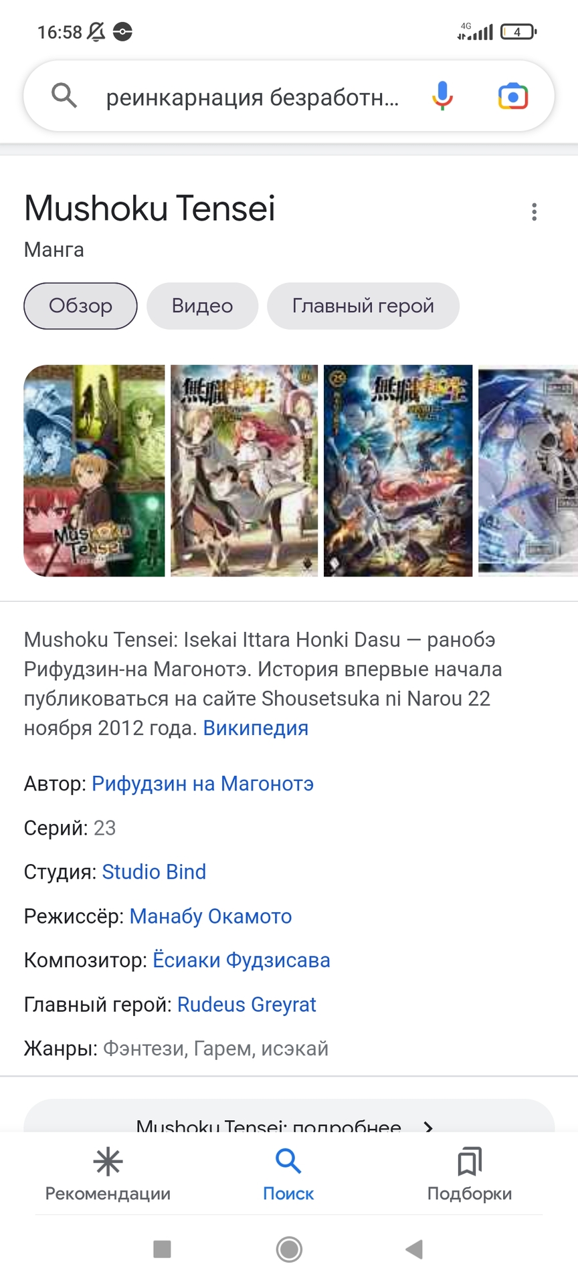
Task: Open the Studio Bind link
Action: tap(154, 872)
